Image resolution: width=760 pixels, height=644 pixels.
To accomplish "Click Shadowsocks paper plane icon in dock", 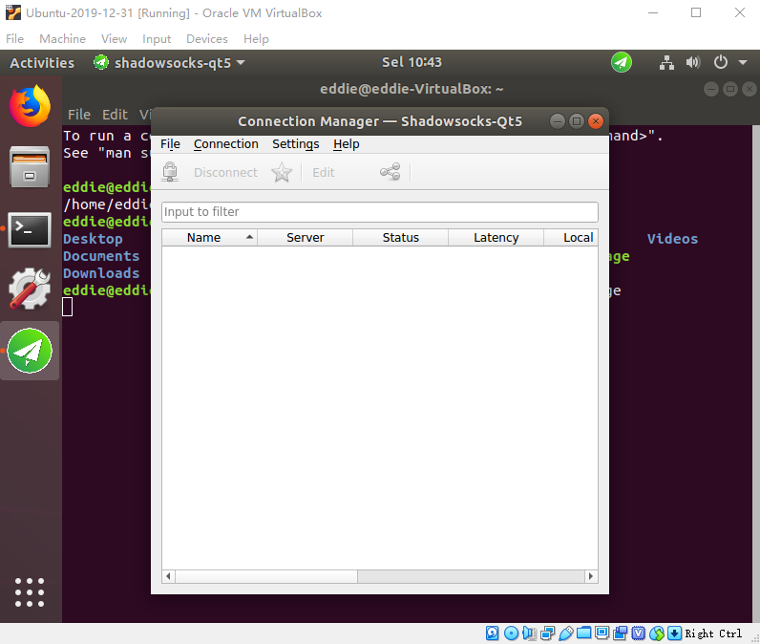I will click(x=30, y=351).
